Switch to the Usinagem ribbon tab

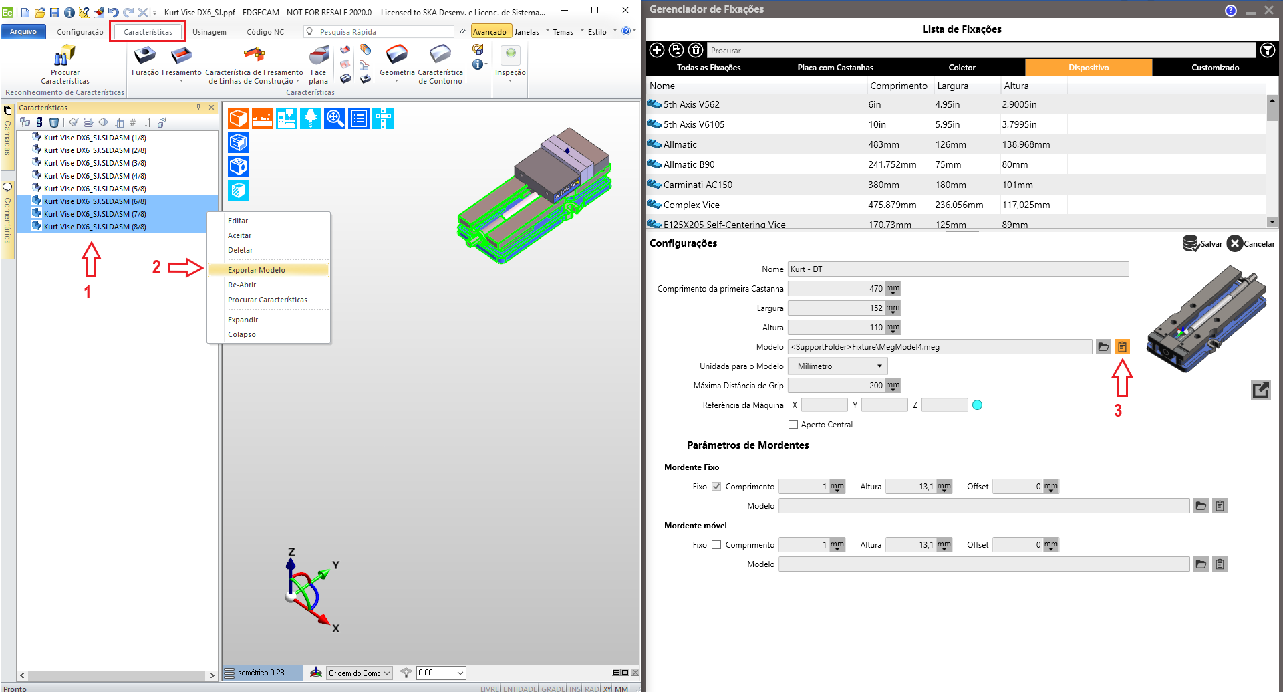pos(209,31)
